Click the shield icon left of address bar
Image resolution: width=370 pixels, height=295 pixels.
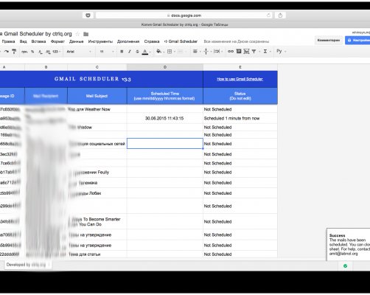tap(88, 15)
